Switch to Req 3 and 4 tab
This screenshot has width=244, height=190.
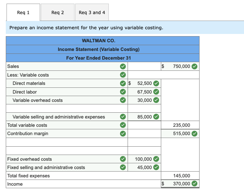92,12
